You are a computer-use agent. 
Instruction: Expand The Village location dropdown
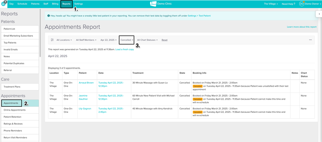271,4
